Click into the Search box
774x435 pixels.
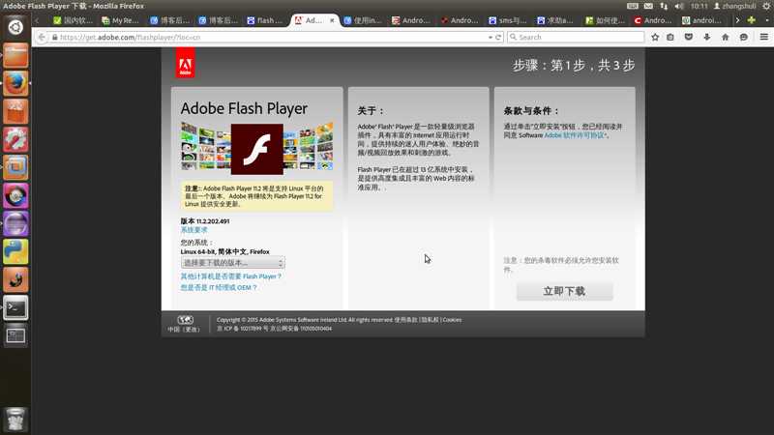tap(576, 37)
